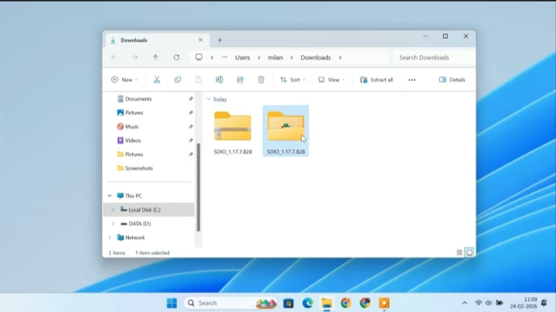Show hidden tray icons chevron
556x312 pixels.
tap(465, 304)
